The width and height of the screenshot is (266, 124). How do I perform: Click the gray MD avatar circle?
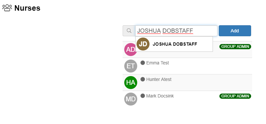pyautogui.click(x=131, y=99)
